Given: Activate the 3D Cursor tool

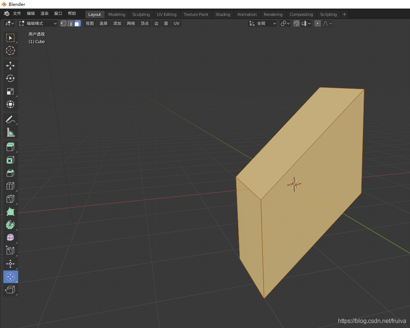Looking at the screenshot, I should [10, 50].
